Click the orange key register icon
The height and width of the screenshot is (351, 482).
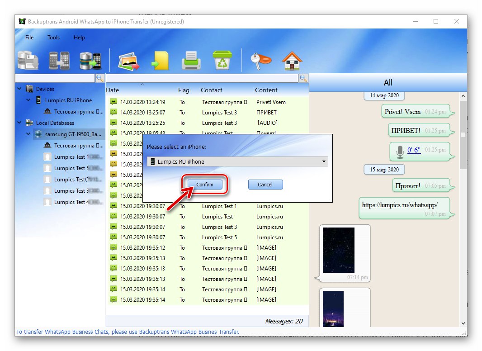click(x=261, y=61)
